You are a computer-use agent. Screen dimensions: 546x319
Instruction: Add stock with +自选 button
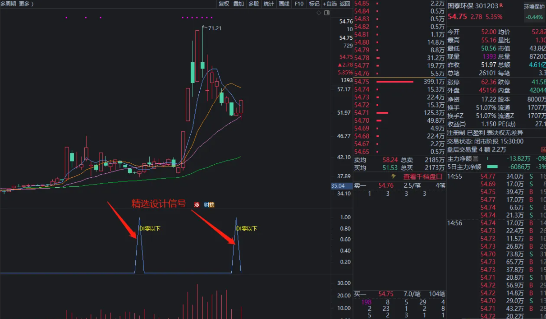point(330,4)
